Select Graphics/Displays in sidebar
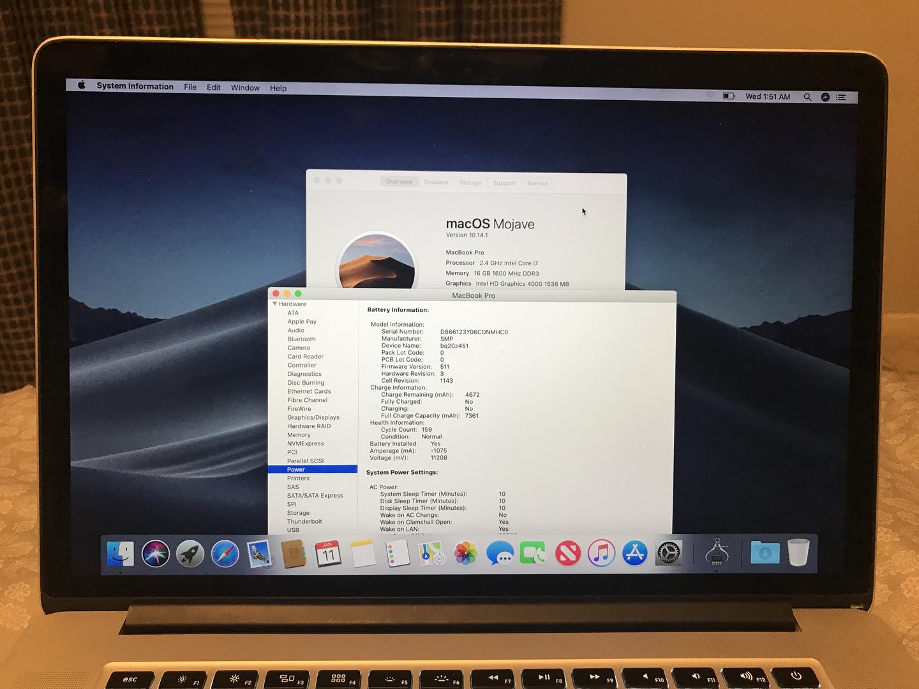919x689 pixels. [313, 417]
